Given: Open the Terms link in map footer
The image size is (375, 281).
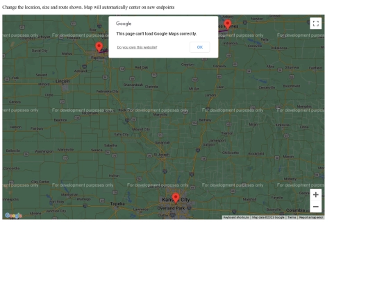Looking at the screenshot, I should point(292,217).
